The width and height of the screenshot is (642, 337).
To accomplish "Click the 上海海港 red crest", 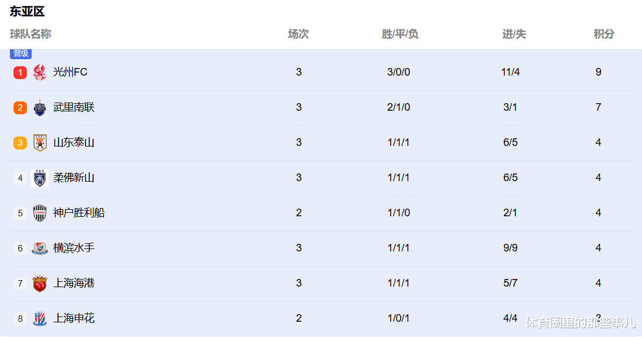I will [40, 284].
